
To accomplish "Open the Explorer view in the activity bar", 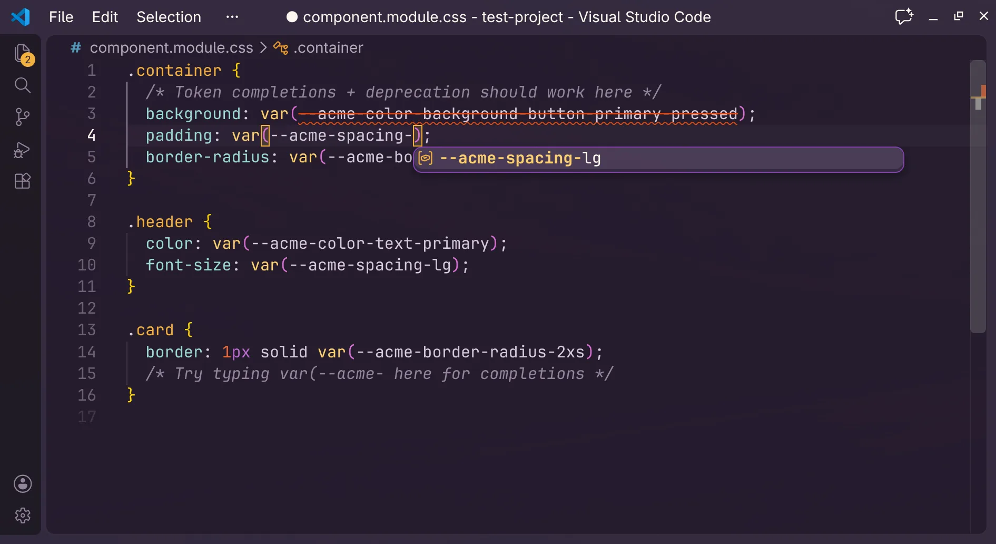I will coord(23,54).
